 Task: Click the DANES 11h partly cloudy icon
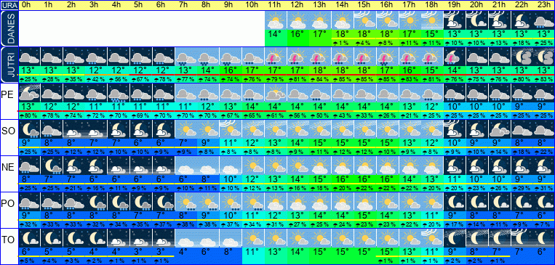click(276, 21)
